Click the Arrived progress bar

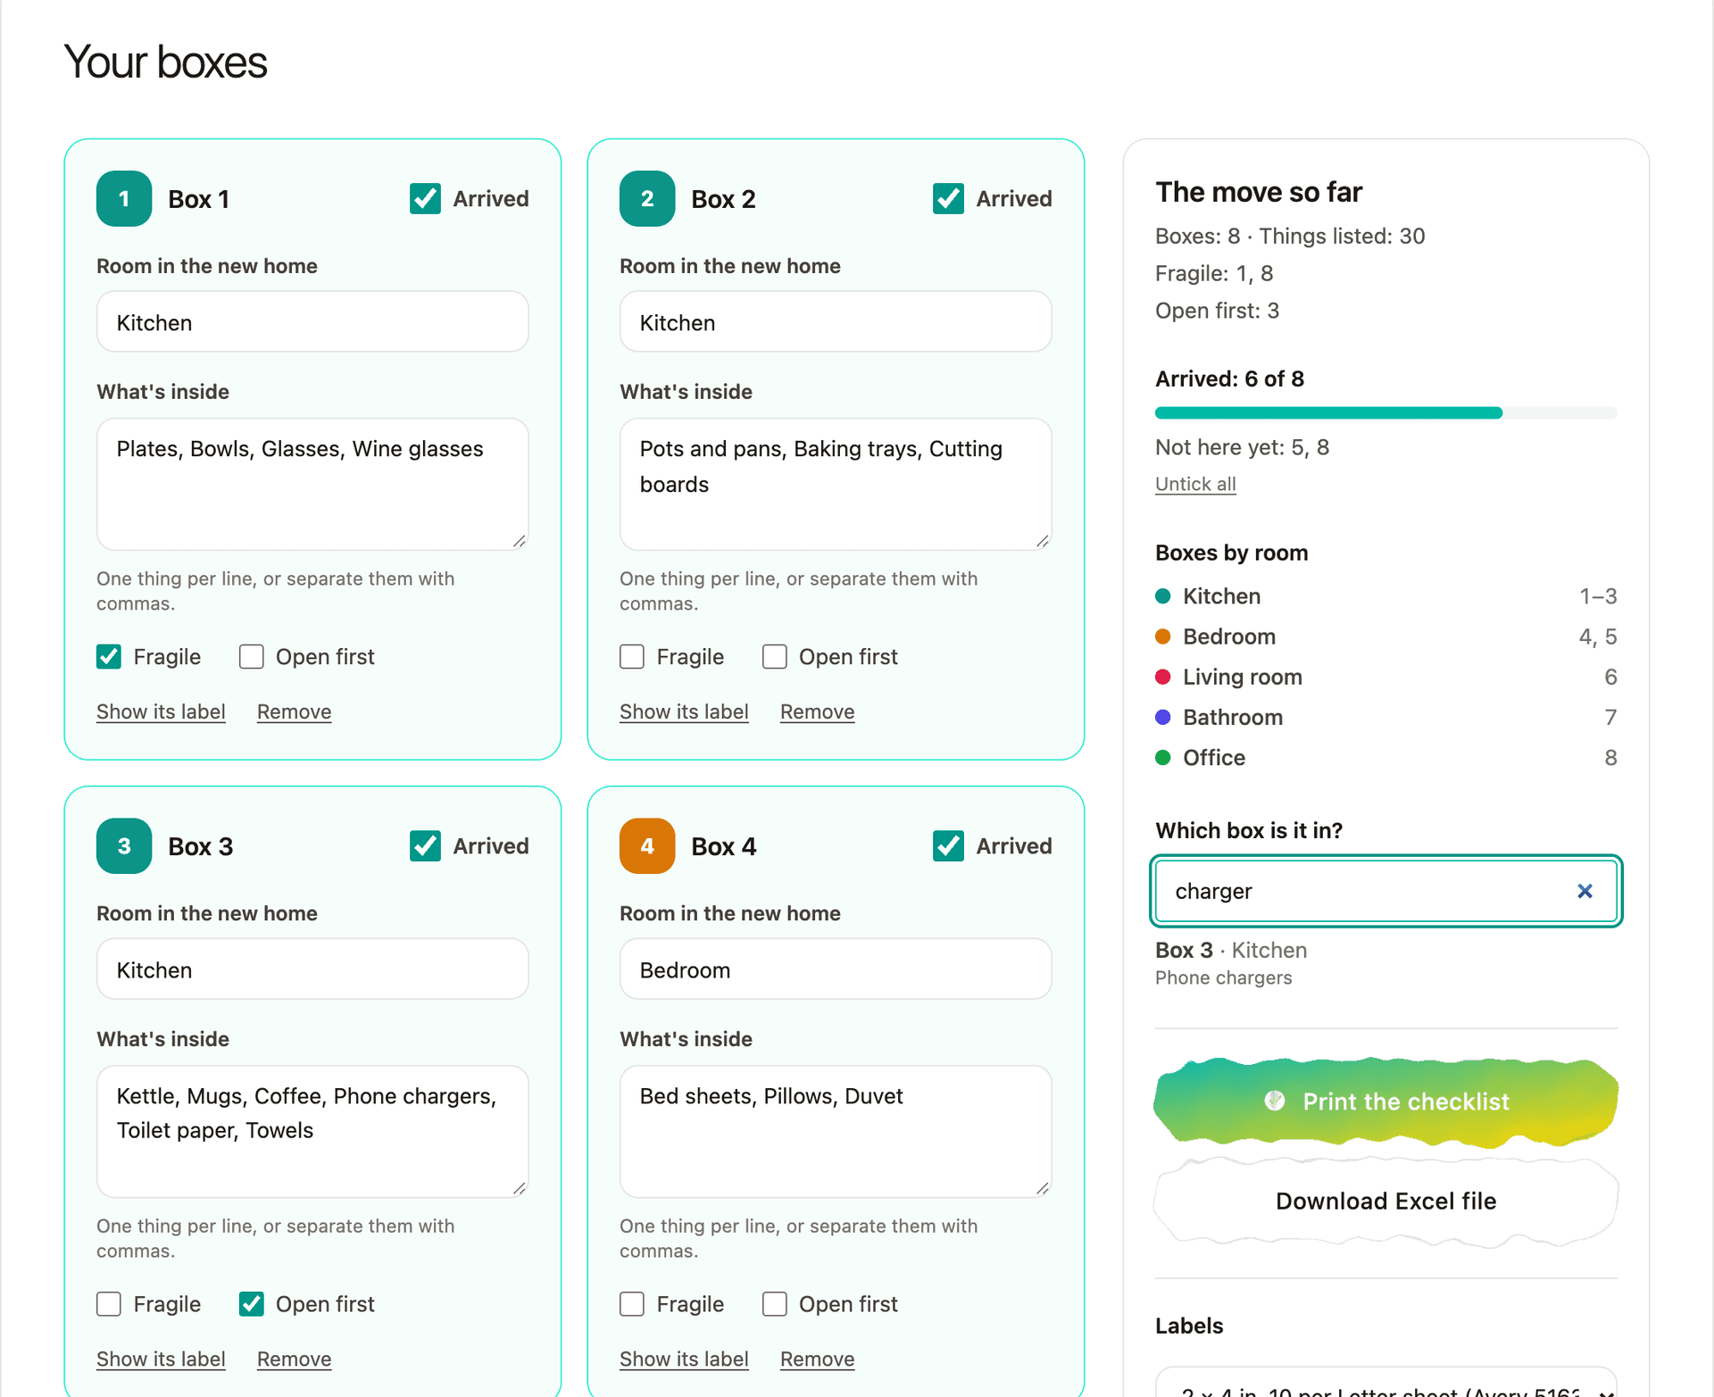coord(1385,412)
